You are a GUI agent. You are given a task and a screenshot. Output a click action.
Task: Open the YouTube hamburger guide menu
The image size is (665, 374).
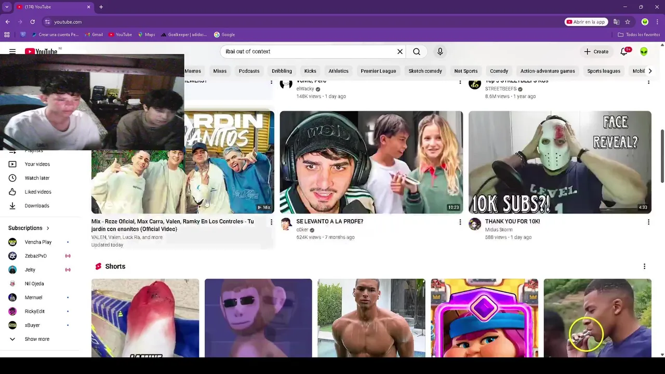[x=12, y=51]
